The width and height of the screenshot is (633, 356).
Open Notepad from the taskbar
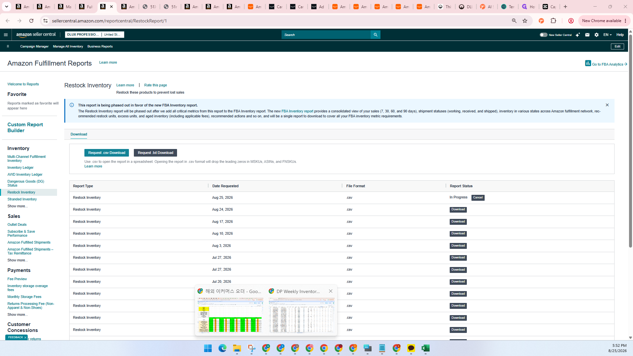coord(382,348)
